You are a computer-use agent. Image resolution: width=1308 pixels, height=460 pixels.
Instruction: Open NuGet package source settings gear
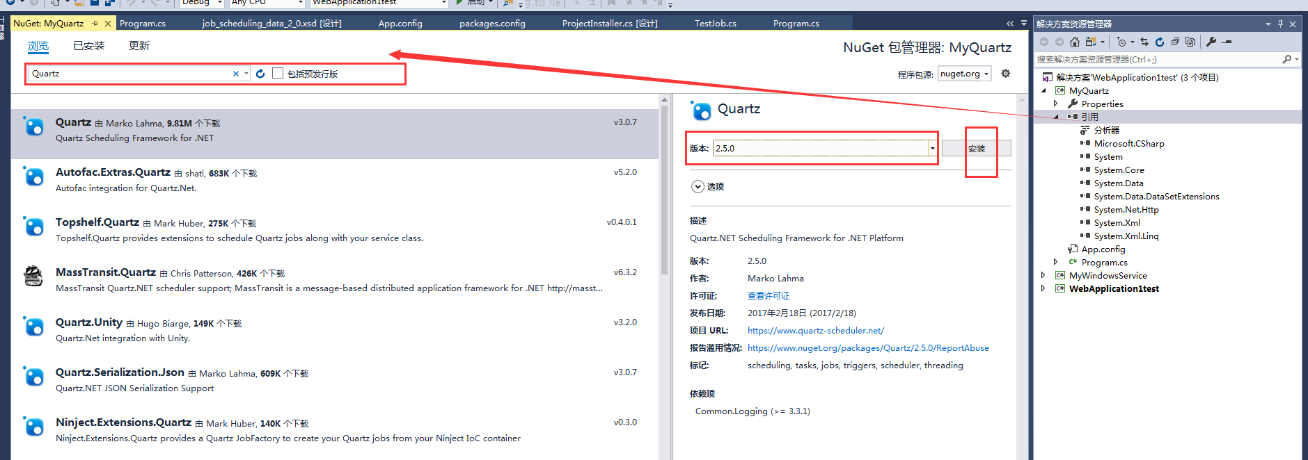1005,74
